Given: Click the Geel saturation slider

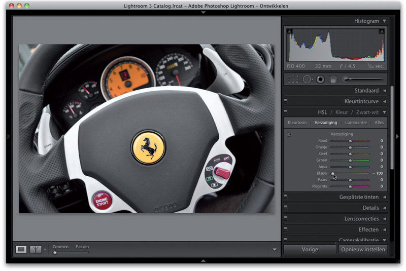Looking at the screenshot, I should 350,153.
